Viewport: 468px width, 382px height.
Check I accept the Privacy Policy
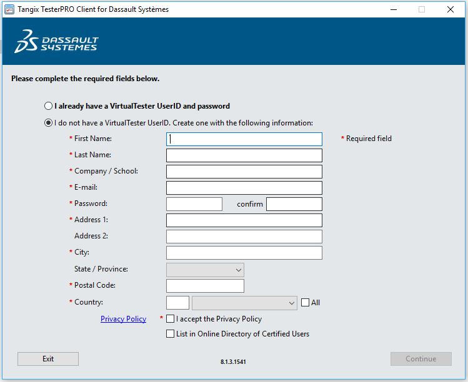(x=170, y=319)
